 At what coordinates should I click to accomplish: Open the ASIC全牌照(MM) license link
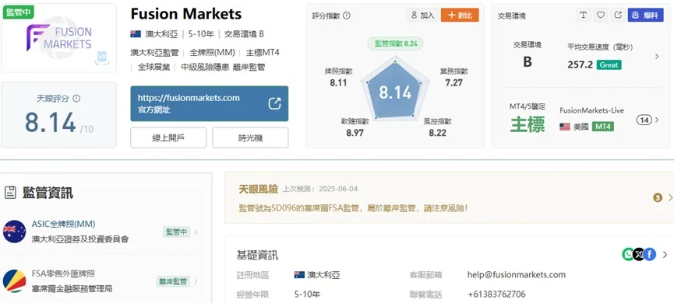click(x=64, y=225)
